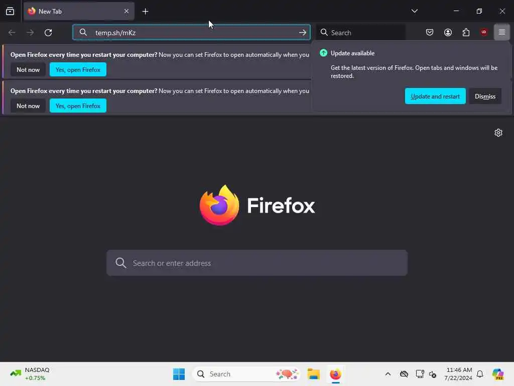Screen dimensions: 514x386
Task: Focus the toolbar Search box
Action: [360, 33]
